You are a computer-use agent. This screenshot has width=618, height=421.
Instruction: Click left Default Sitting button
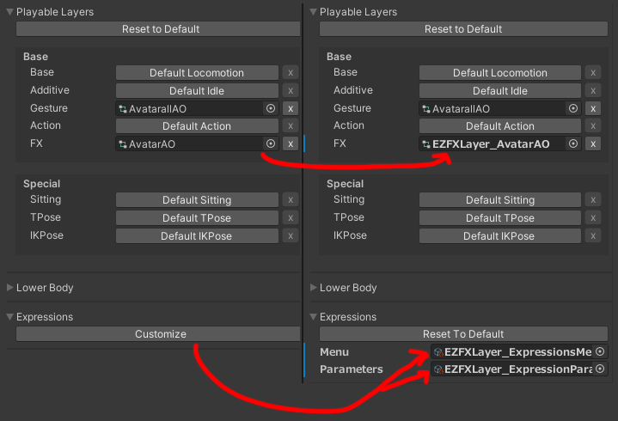(197, 200)
